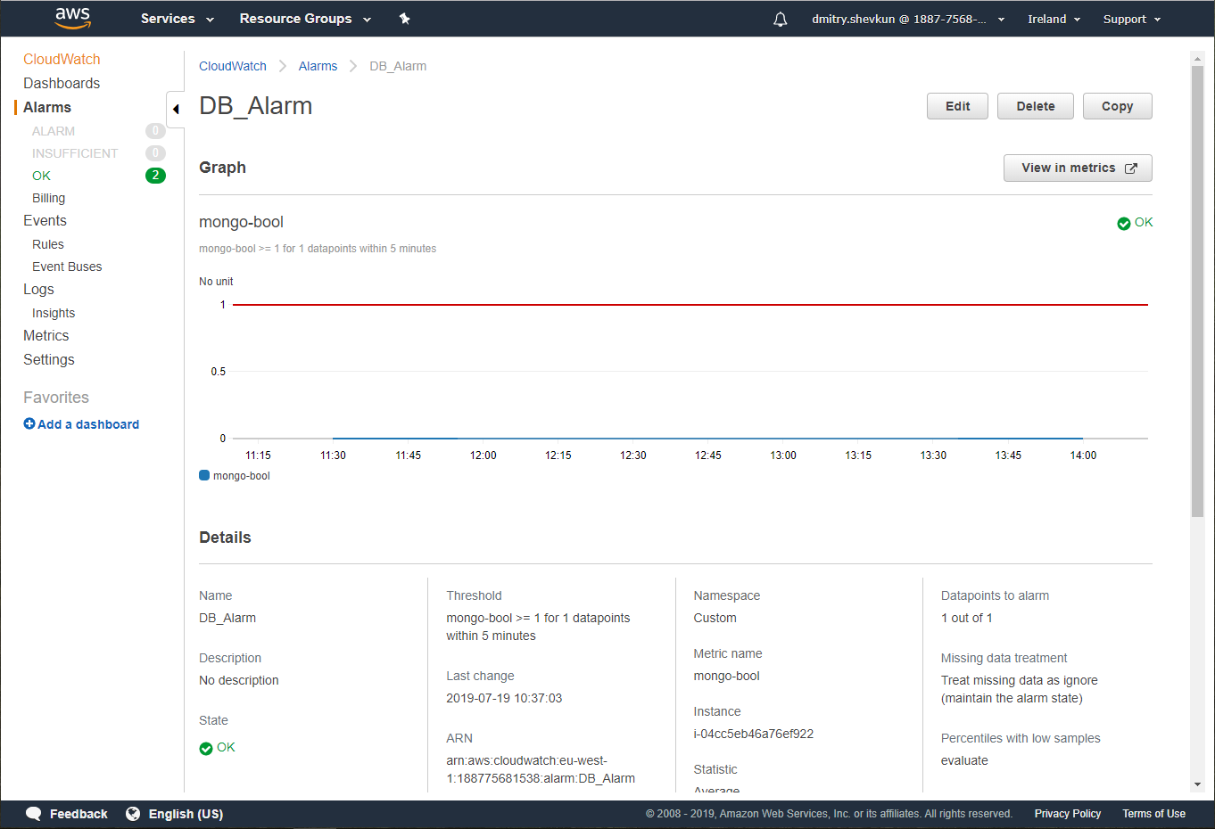Open the Ireland region selector

pos(1054,19)
